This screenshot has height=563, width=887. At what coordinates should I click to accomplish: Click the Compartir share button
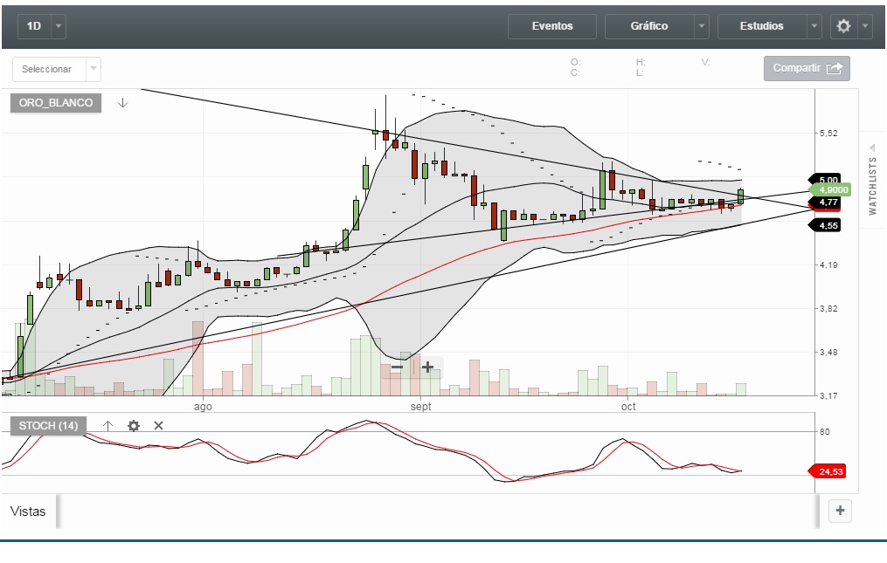[x=807, y=68]
